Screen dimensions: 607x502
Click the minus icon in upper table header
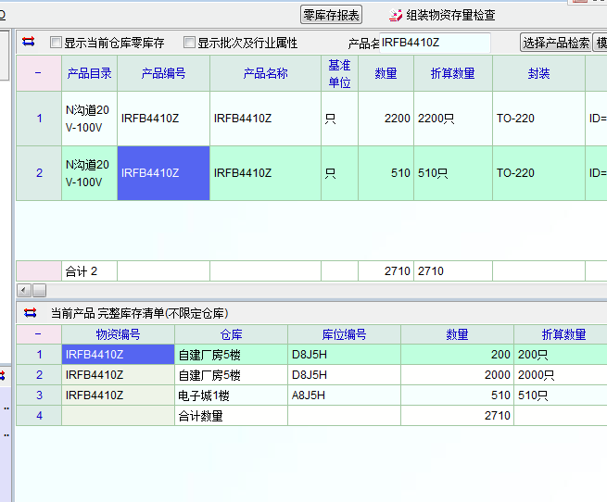point(38,73)
